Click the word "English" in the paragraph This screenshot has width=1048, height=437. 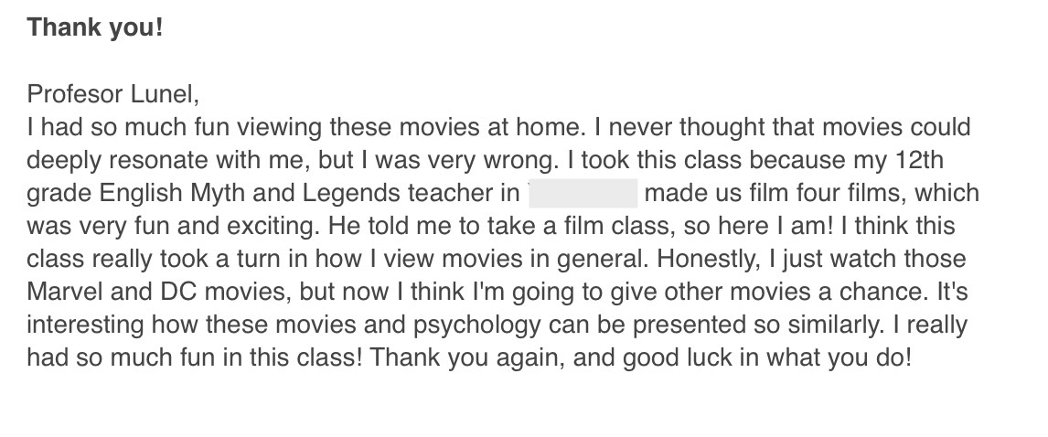tap(142, 194)
